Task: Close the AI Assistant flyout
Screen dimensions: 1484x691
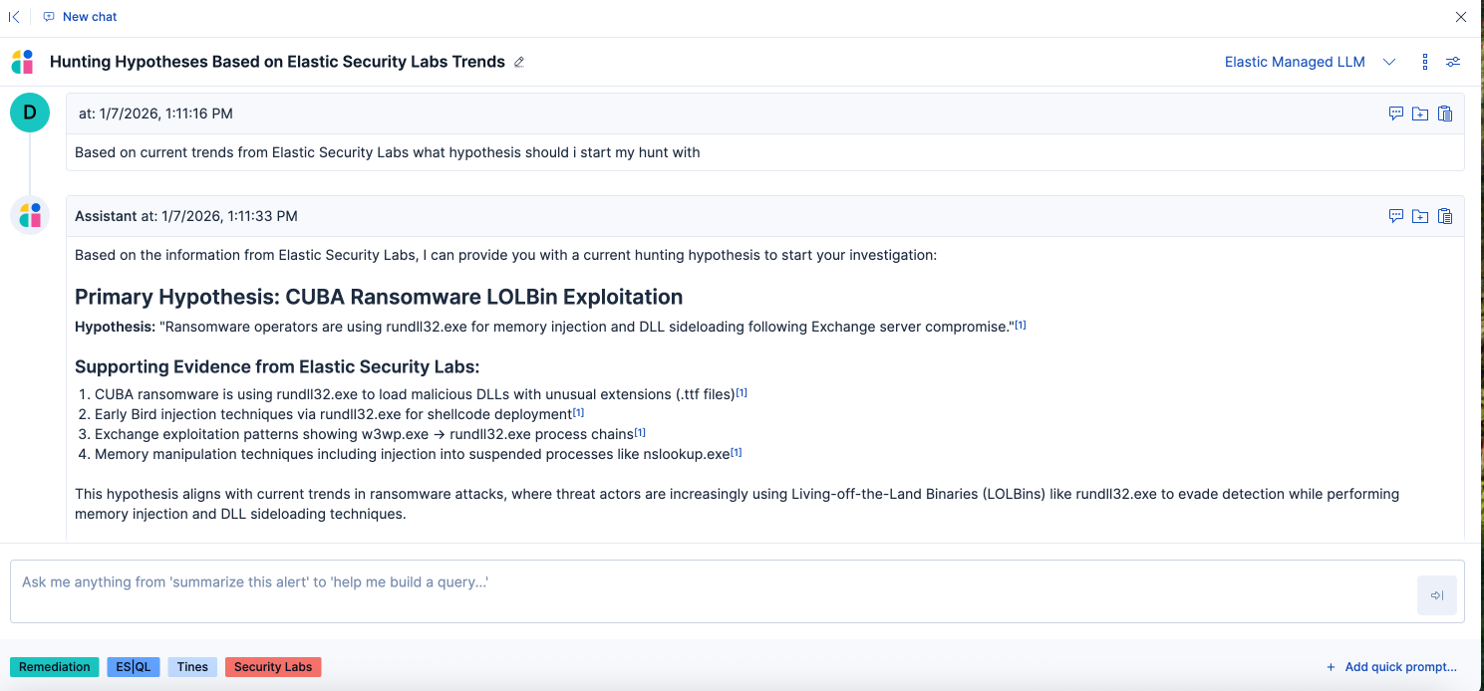Action: tap(1461, 17)
